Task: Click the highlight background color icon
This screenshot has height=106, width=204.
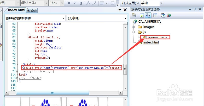Action: (x=94, y=3)
